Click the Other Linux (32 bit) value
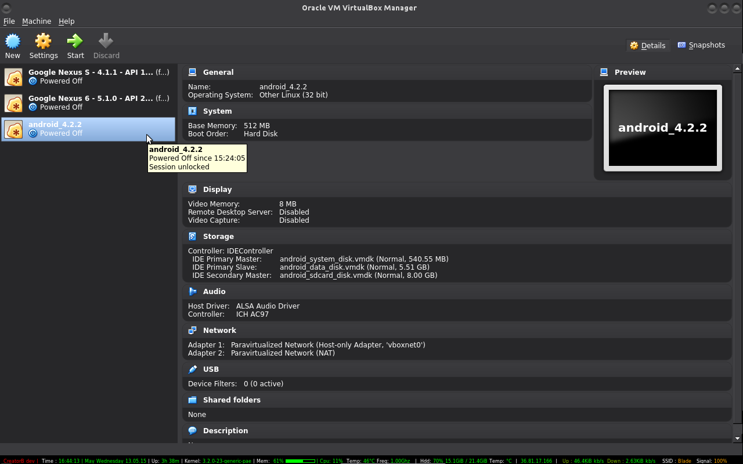 pyautogui.click(x=294, y=95)
